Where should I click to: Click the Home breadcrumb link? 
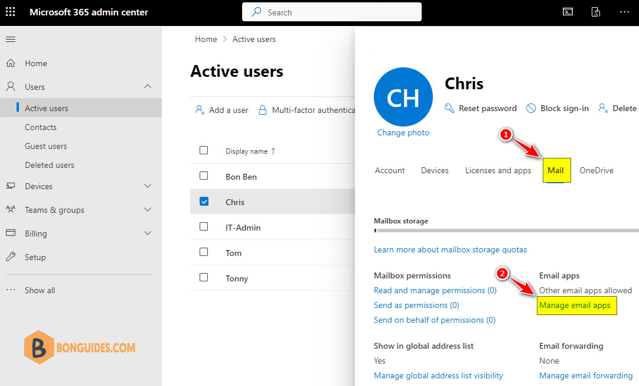206,39
